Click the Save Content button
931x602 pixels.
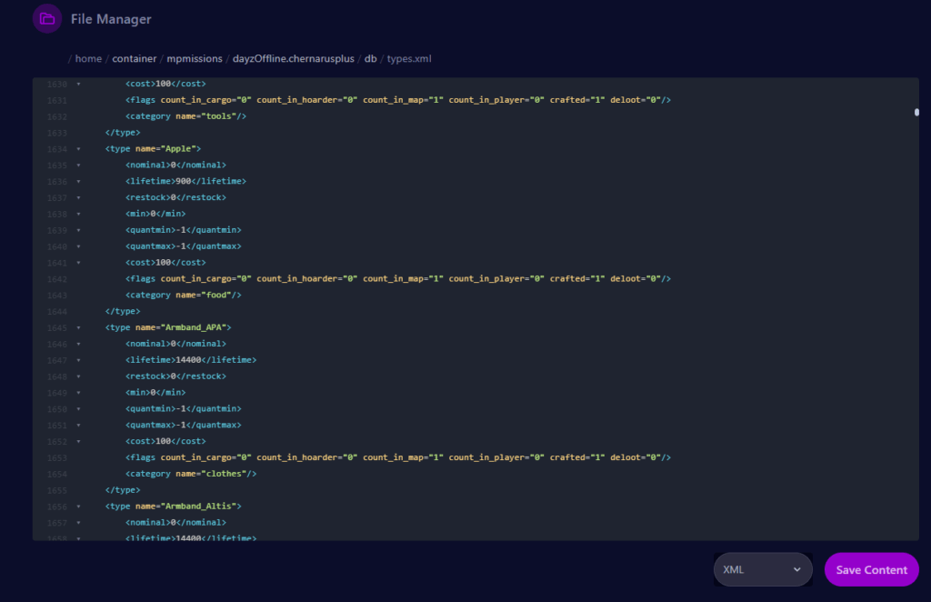(871, 569)
